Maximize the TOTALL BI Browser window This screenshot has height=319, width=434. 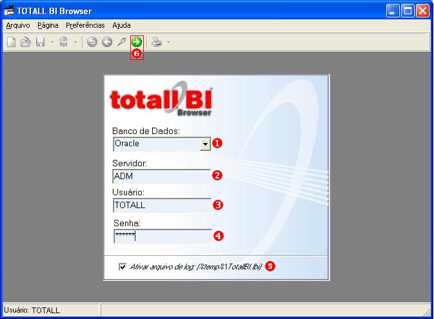click(408, 11)
